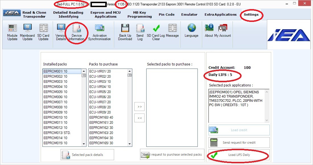Select EEPROM013/ STD. installed pack
The height and width of the screenshot is (165, 313).
click(62, 133)
